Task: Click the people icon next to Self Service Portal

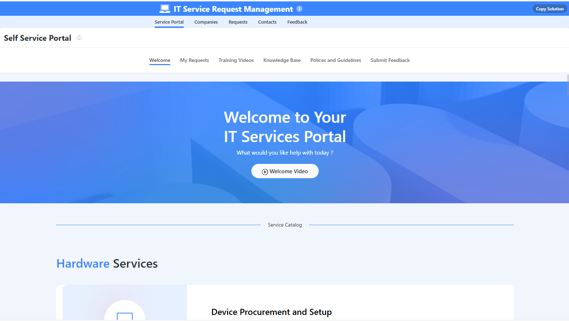Action: tap(79, 38)
